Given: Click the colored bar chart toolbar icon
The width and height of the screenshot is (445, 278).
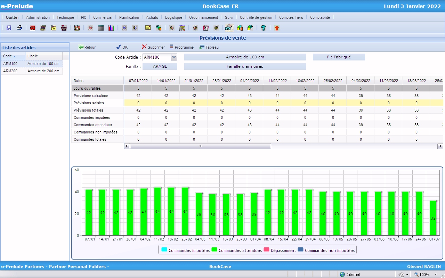Looking at the screenshot, I should click(111, 28).
